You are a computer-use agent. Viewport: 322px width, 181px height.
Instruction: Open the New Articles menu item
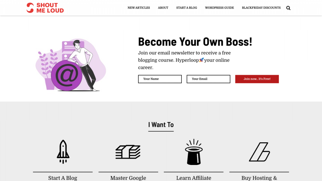point(139,8)
